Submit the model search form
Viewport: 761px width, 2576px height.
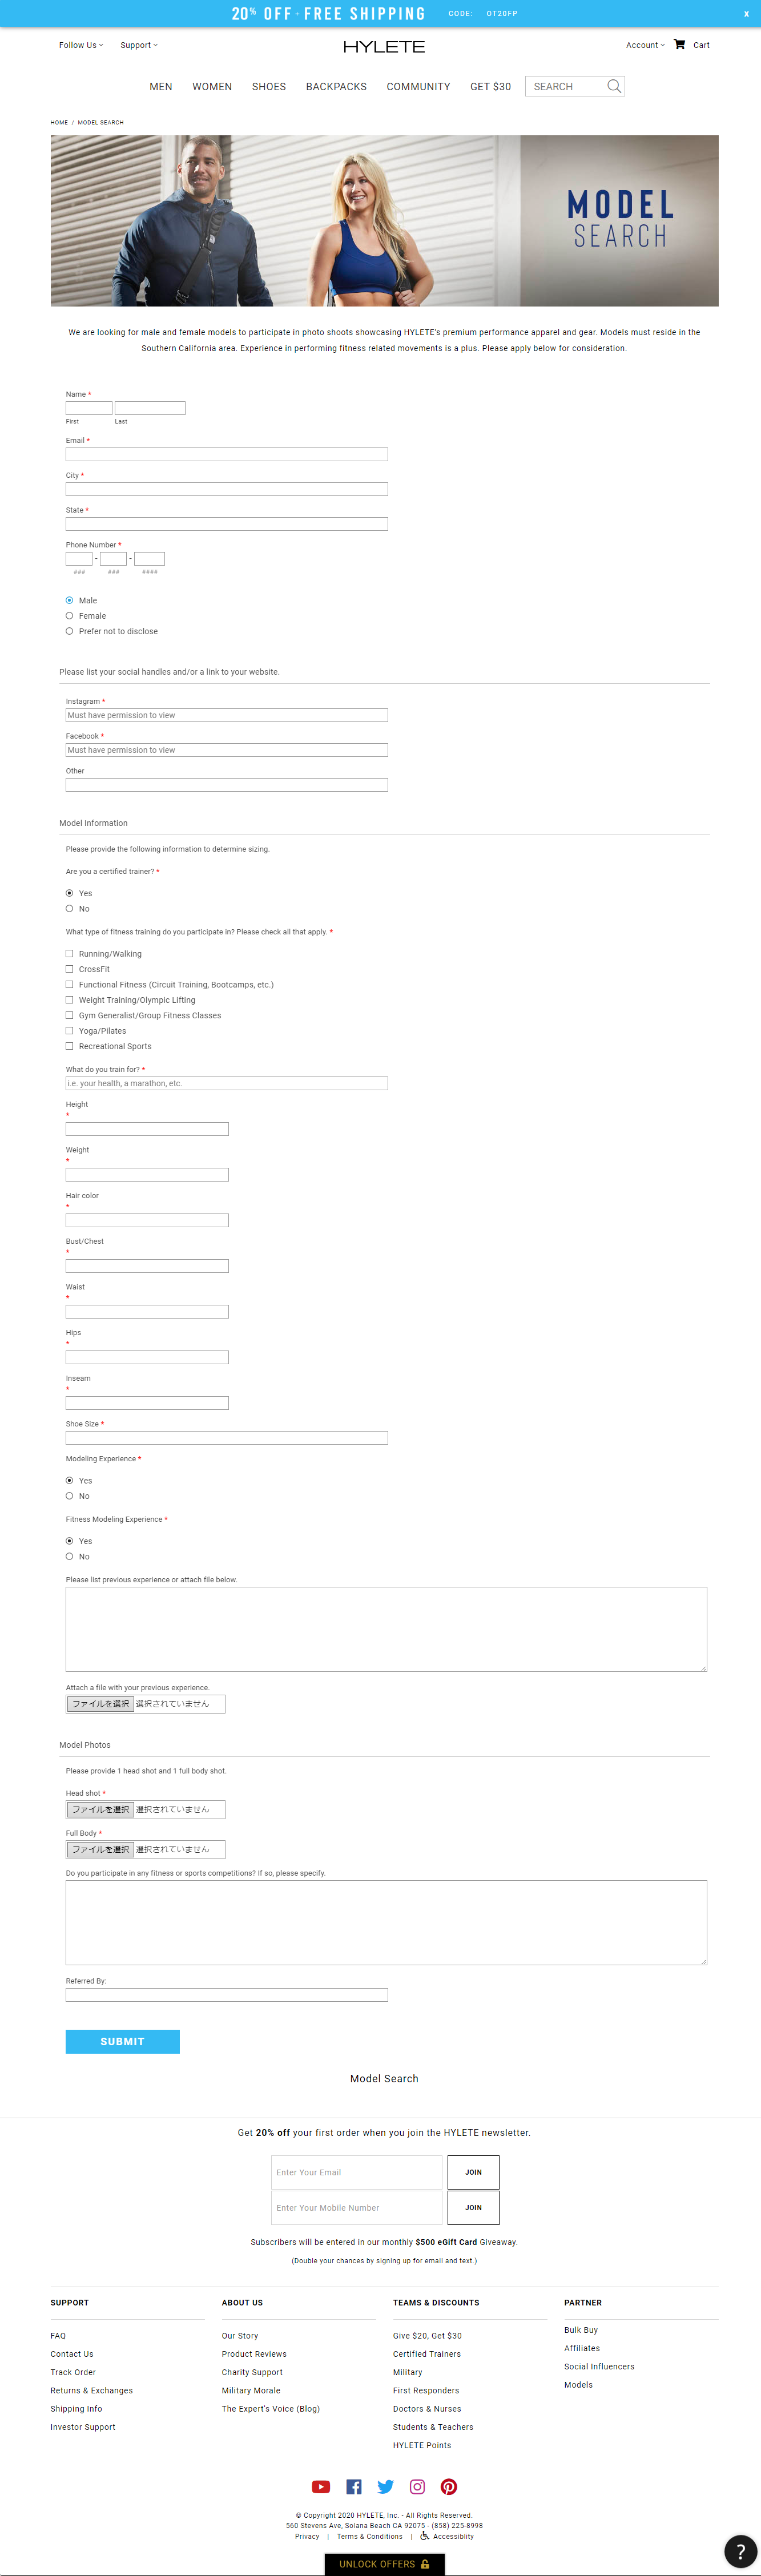click(x=122, y=2041)
